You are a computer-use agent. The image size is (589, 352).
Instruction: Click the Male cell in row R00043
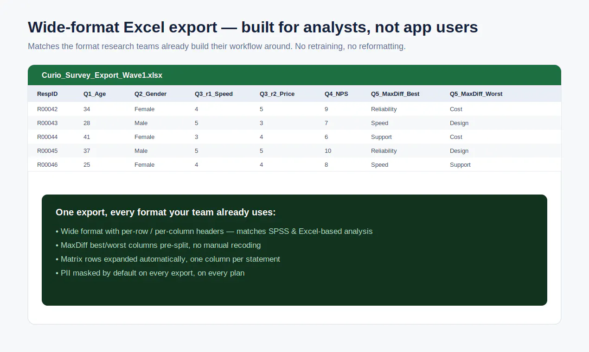[141, 123]
